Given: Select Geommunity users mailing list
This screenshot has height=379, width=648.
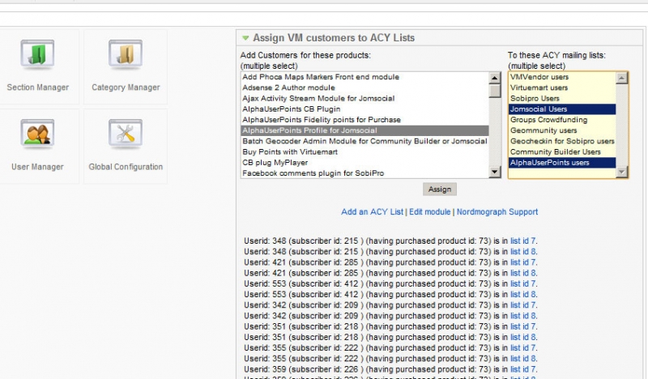Looking at the screenshot, I should click(562, 130).
